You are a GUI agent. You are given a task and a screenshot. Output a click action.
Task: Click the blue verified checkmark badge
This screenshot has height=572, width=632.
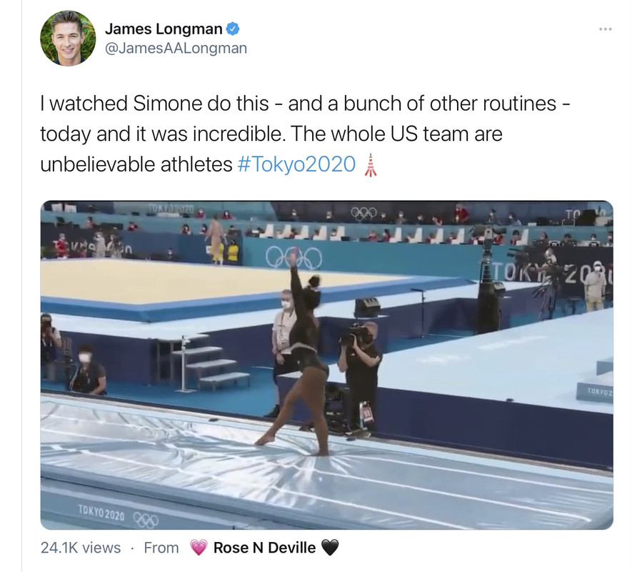click(x=233, y=29)
